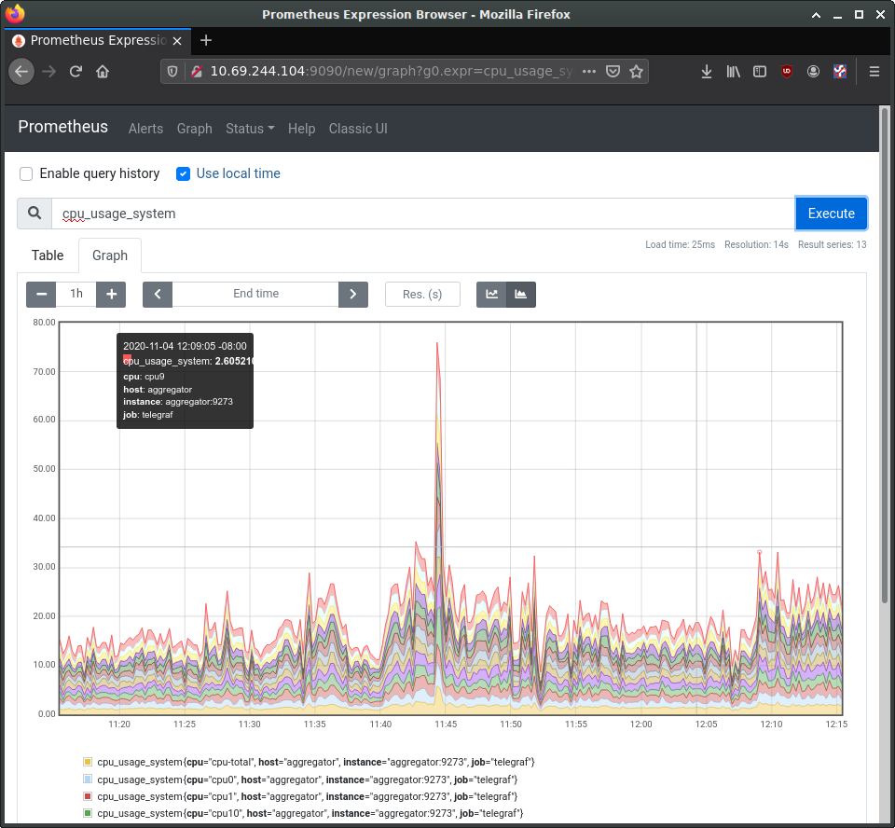
Task: Maximize the Firefox window
Action: [x=859, y=15]
